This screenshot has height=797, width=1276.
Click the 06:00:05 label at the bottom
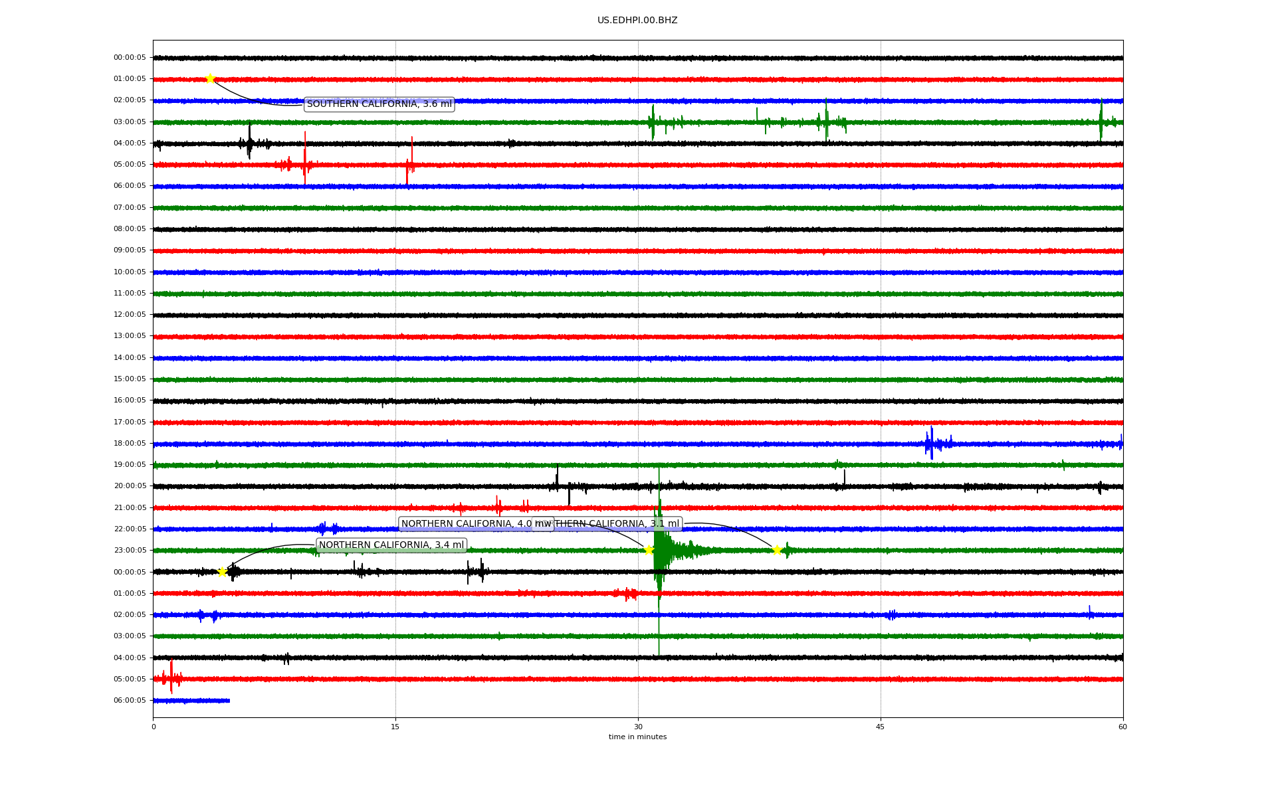[130, 701]
